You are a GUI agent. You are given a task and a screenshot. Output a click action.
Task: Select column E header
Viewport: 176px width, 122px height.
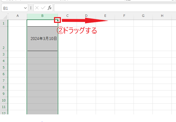(x=105, y=16)
